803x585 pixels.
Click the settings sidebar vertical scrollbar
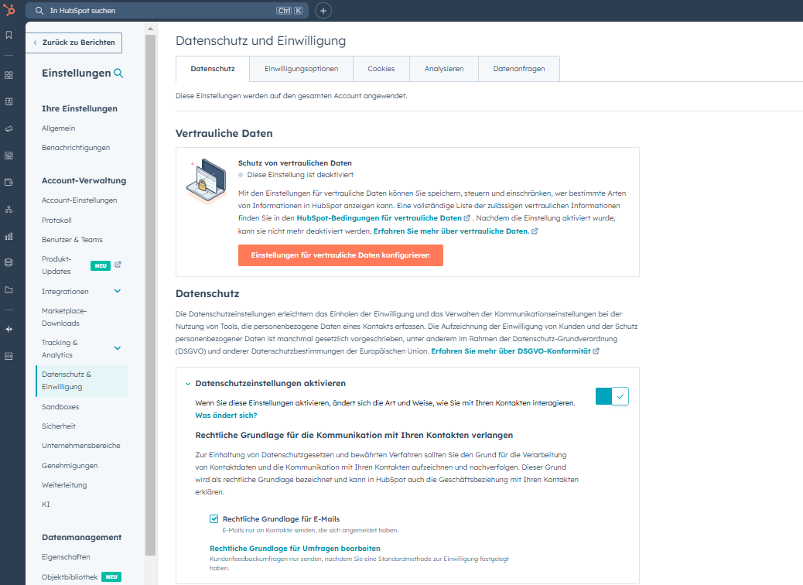[150, 295]
